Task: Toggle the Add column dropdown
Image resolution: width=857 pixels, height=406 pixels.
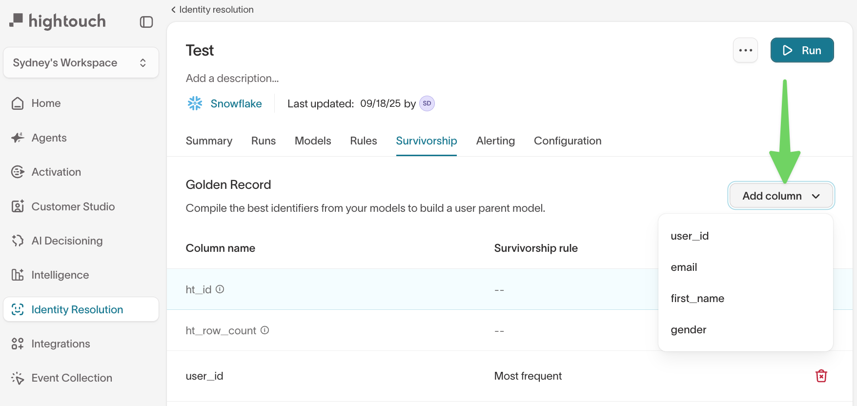Action: (x=781, y=196)
